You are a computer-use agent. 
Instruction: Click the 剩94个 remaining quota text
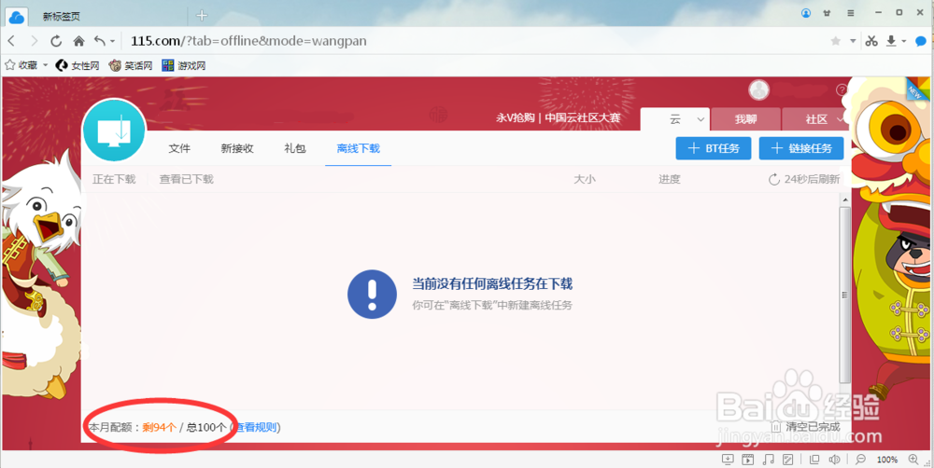(x=159, y=427)
